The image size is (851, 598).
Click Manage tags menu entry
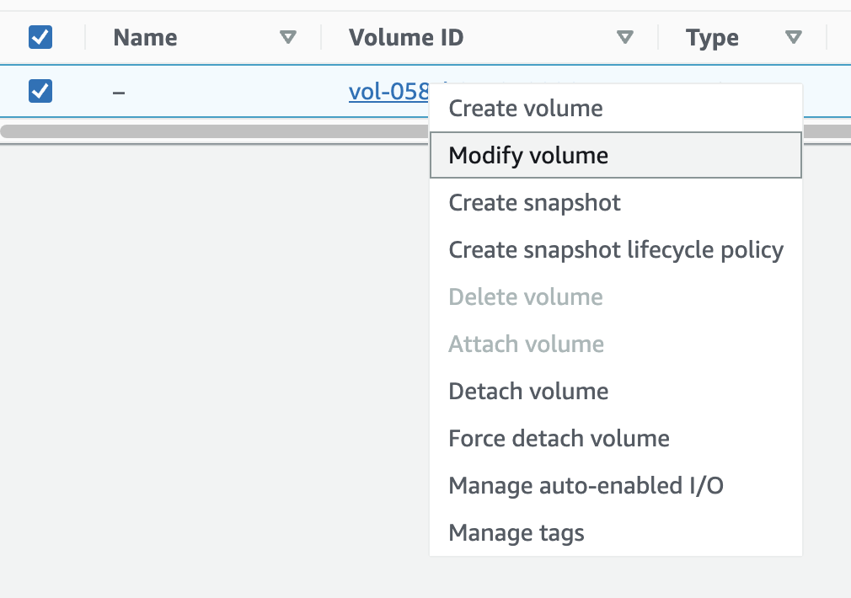pyautogui.click(x=516, y=533)
